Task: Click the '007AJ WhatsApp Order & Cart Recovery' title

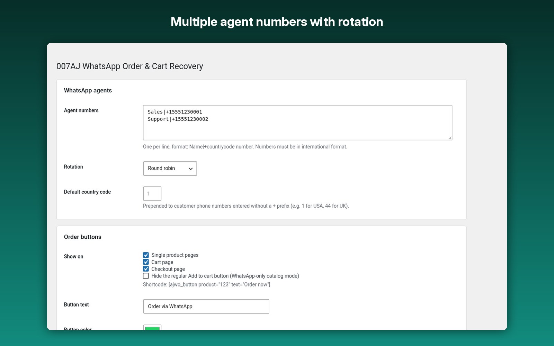Action: pyautogui.click(x=130, y=66)
